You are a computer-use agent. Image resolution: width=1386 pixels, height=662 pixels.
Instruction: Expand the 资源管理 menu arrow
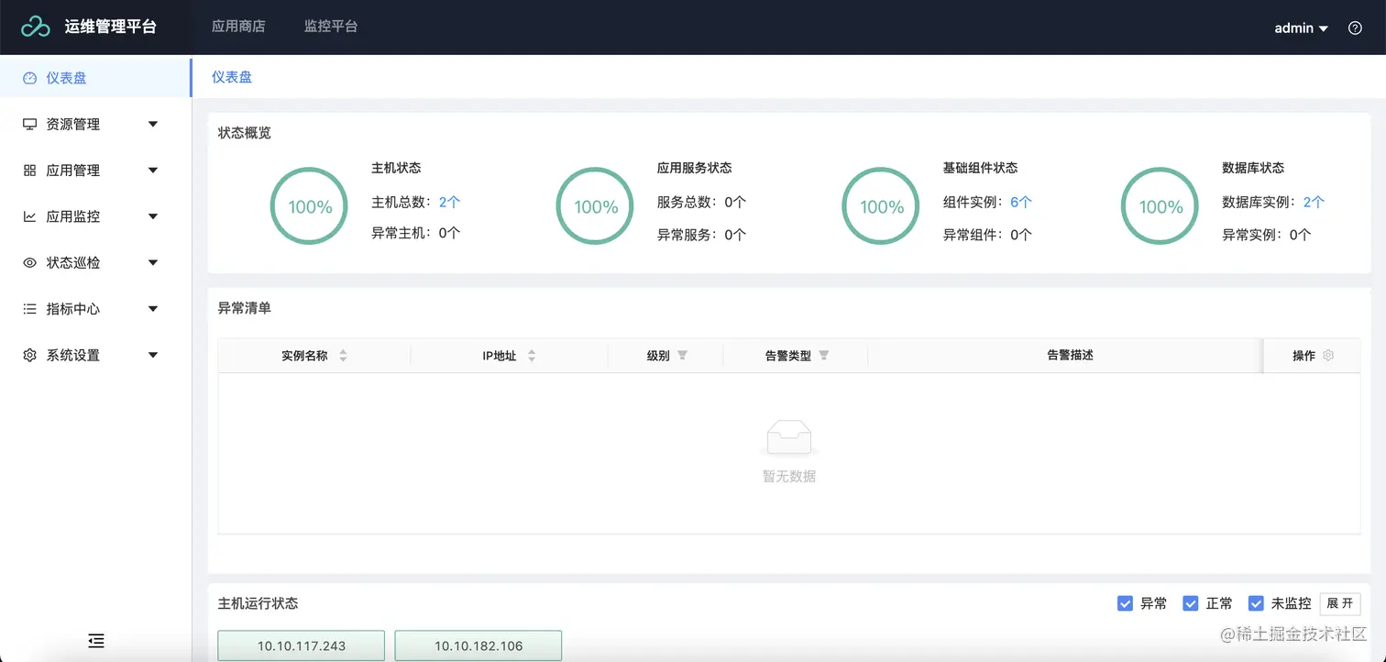153,125
